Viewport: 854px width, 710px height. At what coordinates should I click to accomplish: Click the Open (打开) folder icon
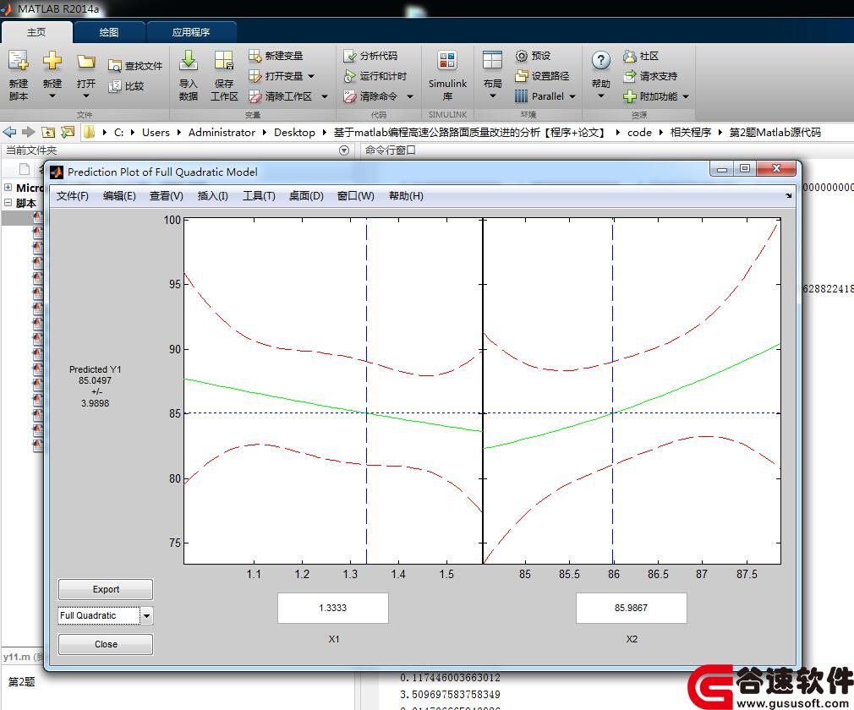(86, 61)
